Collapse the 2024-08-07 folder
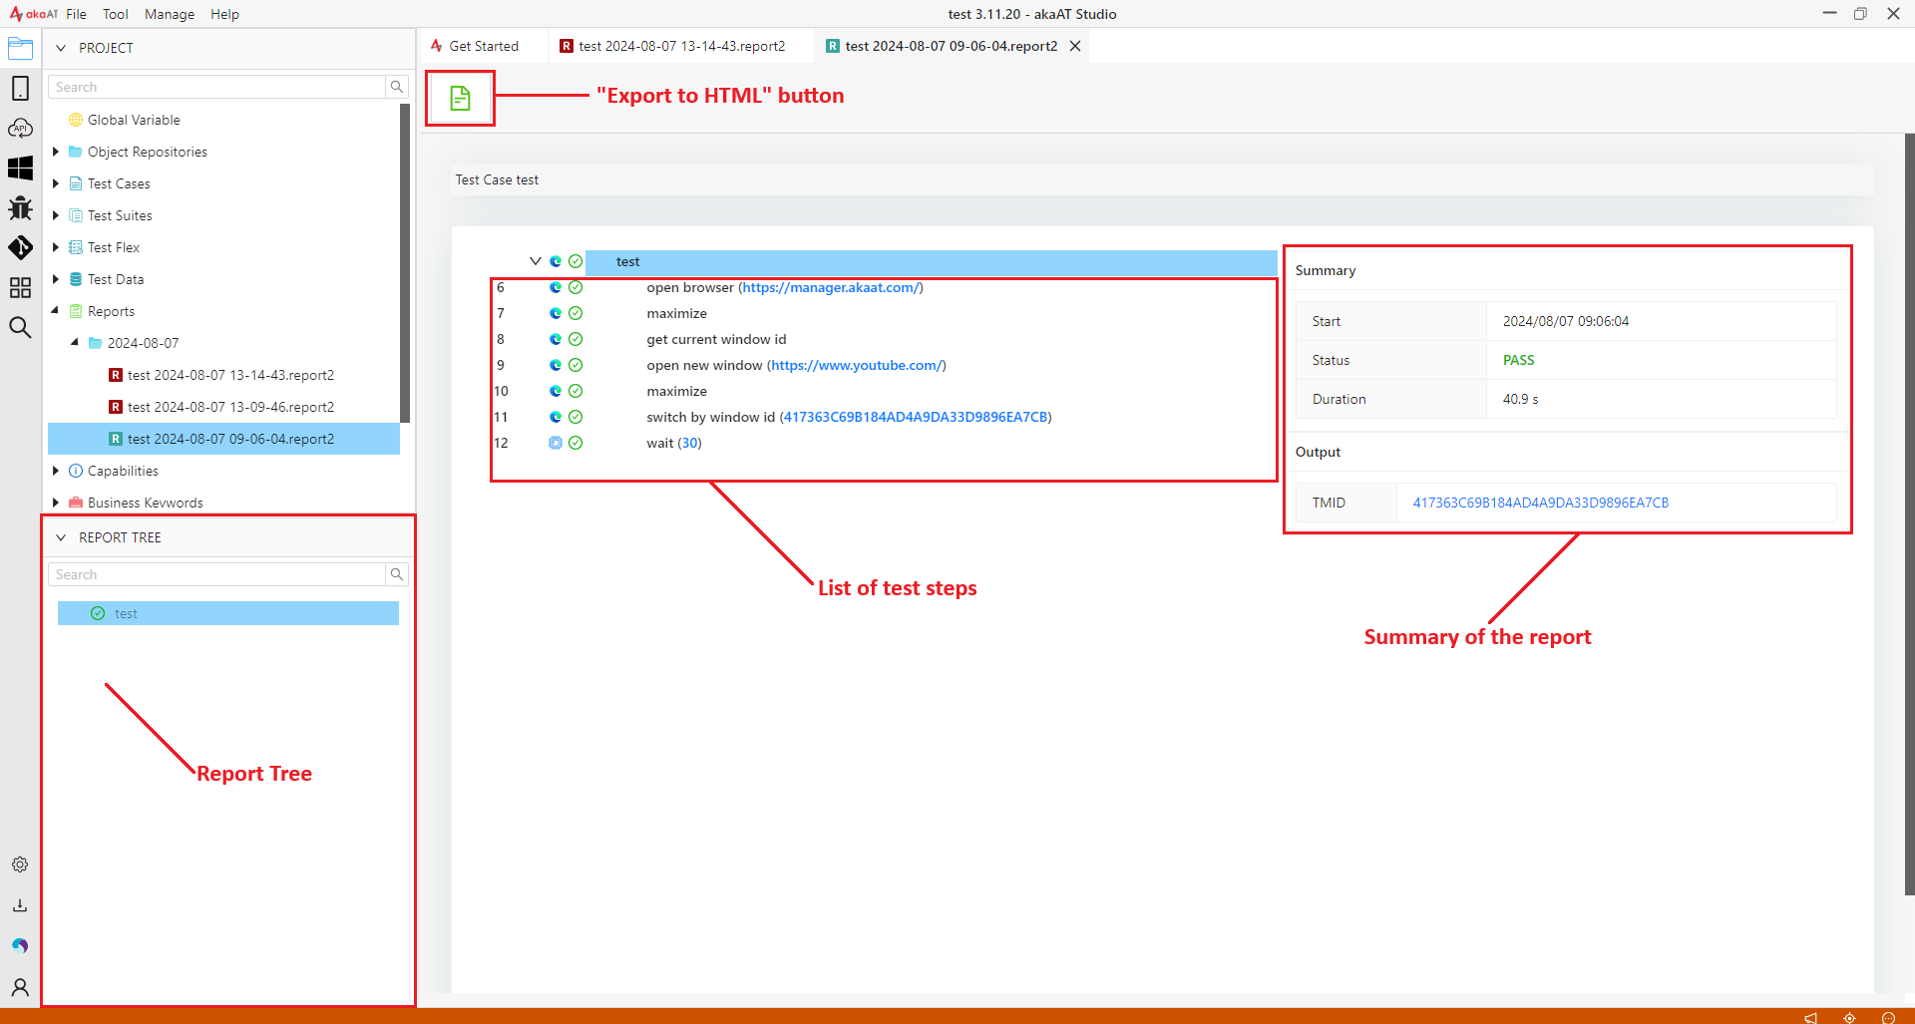The image size is (1915, 1024). click(x=76, y=343)
